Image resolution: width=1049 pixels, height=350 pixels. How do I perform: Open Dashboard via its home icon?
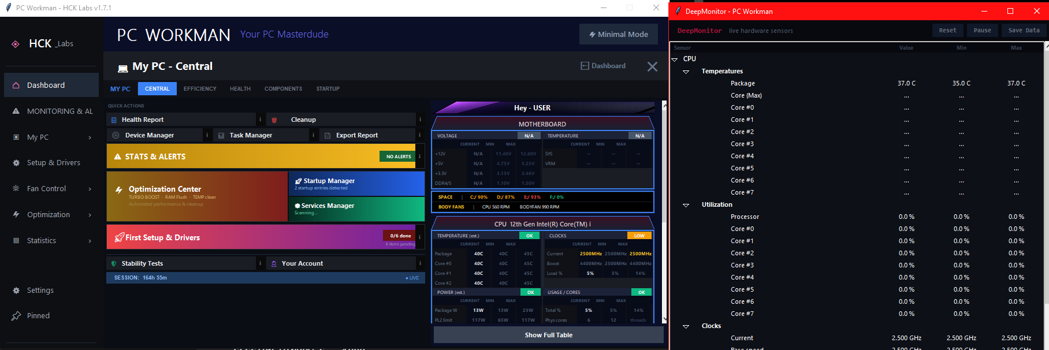16,85
